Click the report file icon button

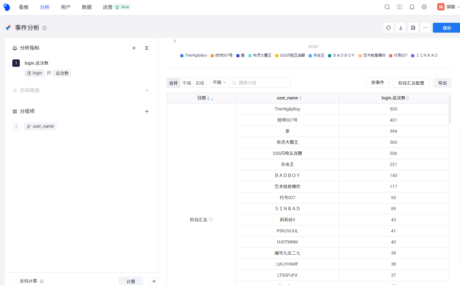pos(413,28)
